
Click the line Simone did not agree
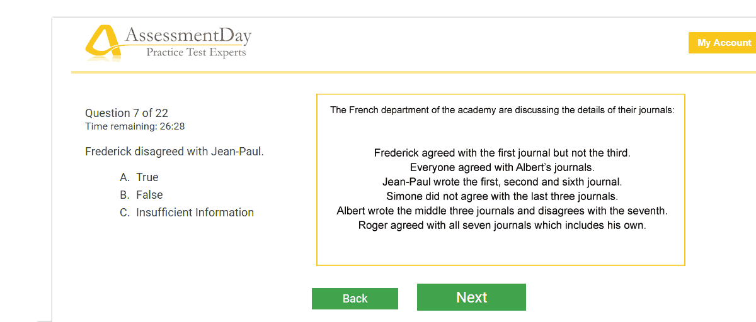tap(502, 196)
